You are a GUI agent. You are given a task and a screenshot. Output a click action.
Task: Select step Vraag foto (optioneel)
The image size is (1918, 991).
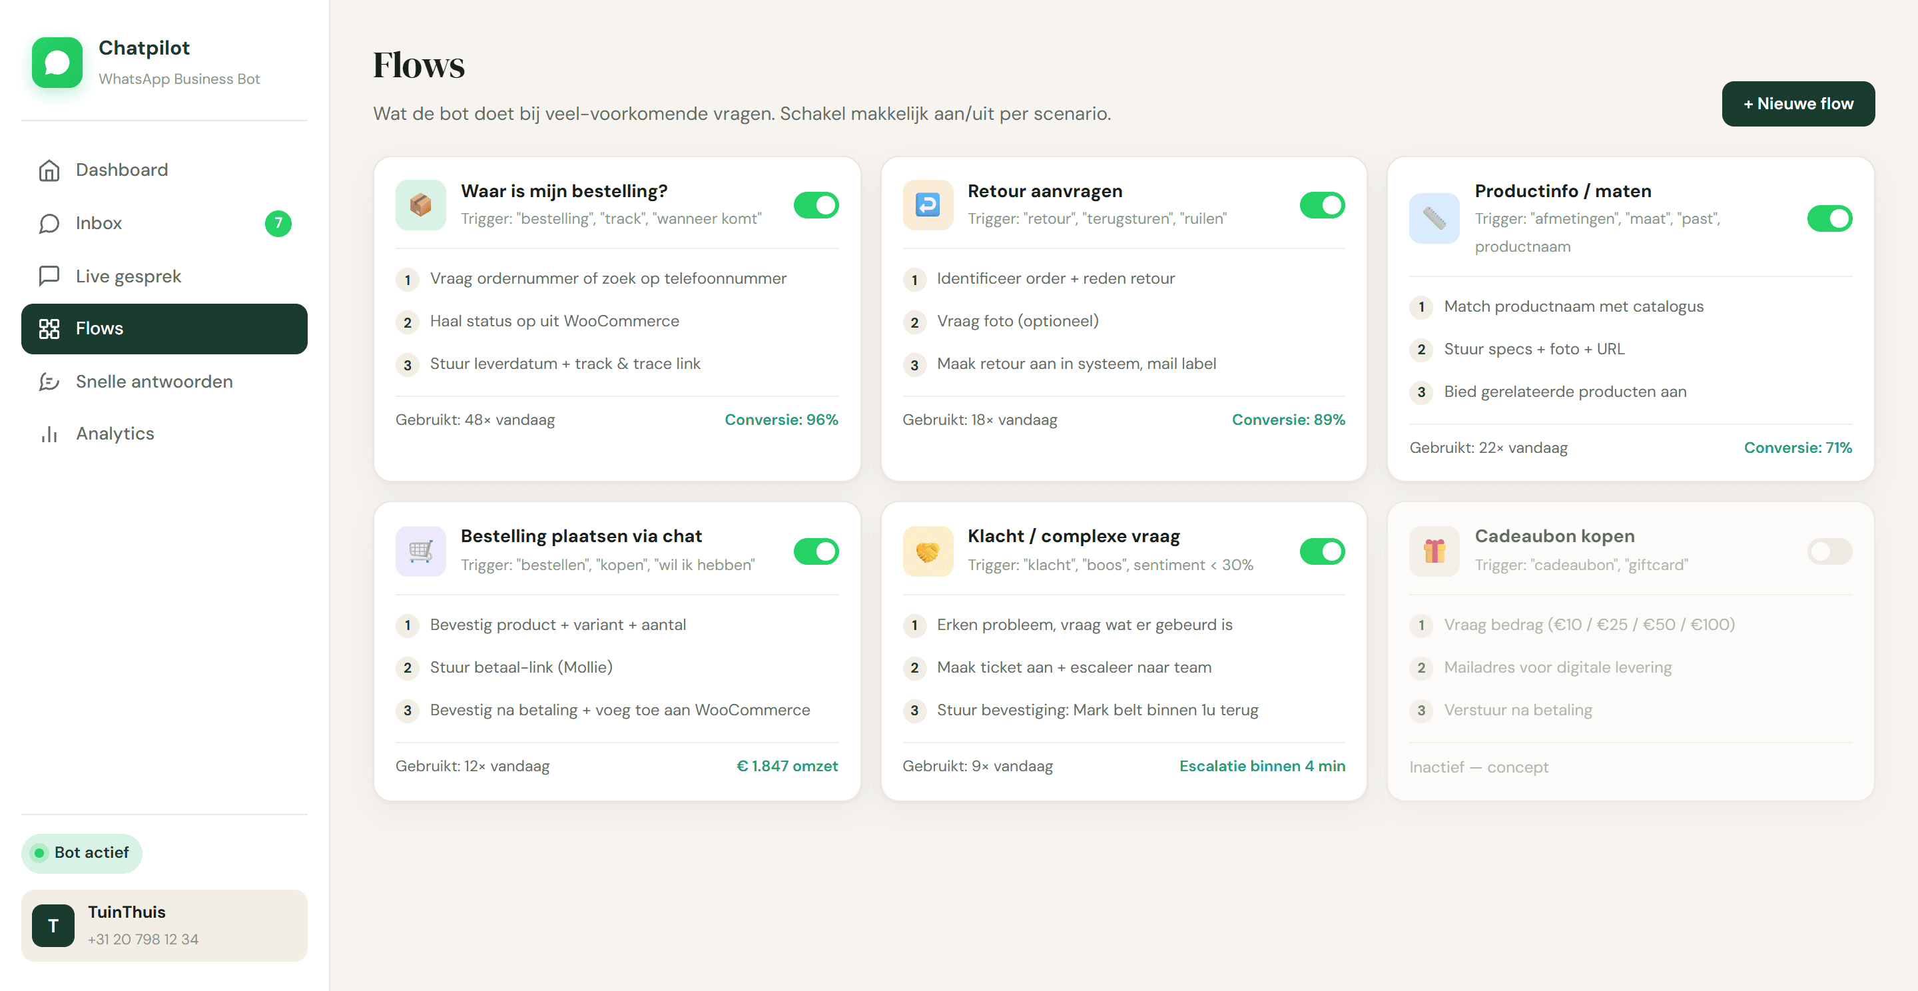tap(1018, 321)
